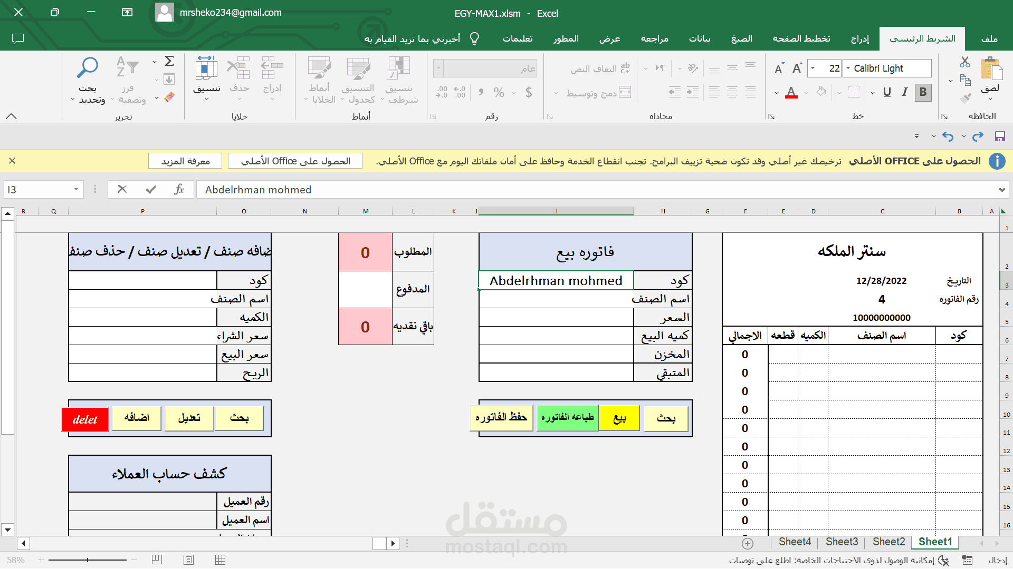Viewport: 1013px width, 569px height.
Task: Apply percent style format
Action: (x=499, y=93)
